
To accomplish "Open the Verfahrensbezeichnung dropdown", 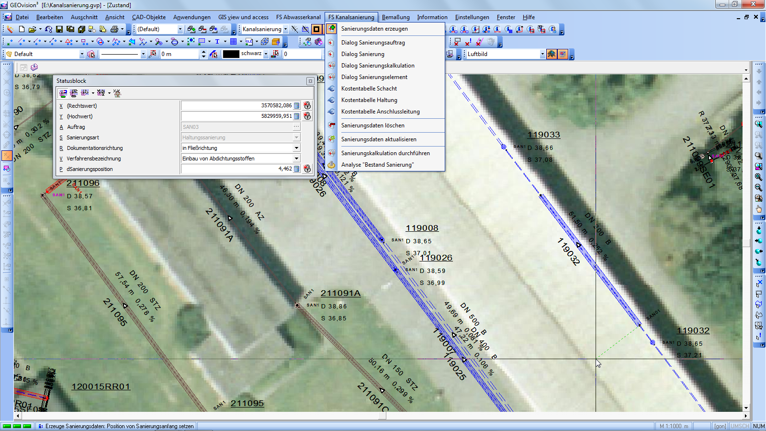I will (296, 159).
